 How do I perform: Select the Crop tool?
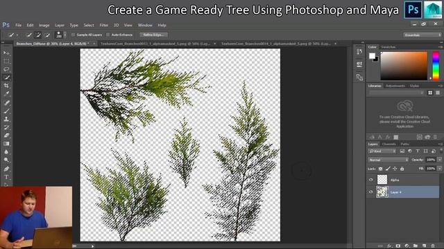pos(6,86)
